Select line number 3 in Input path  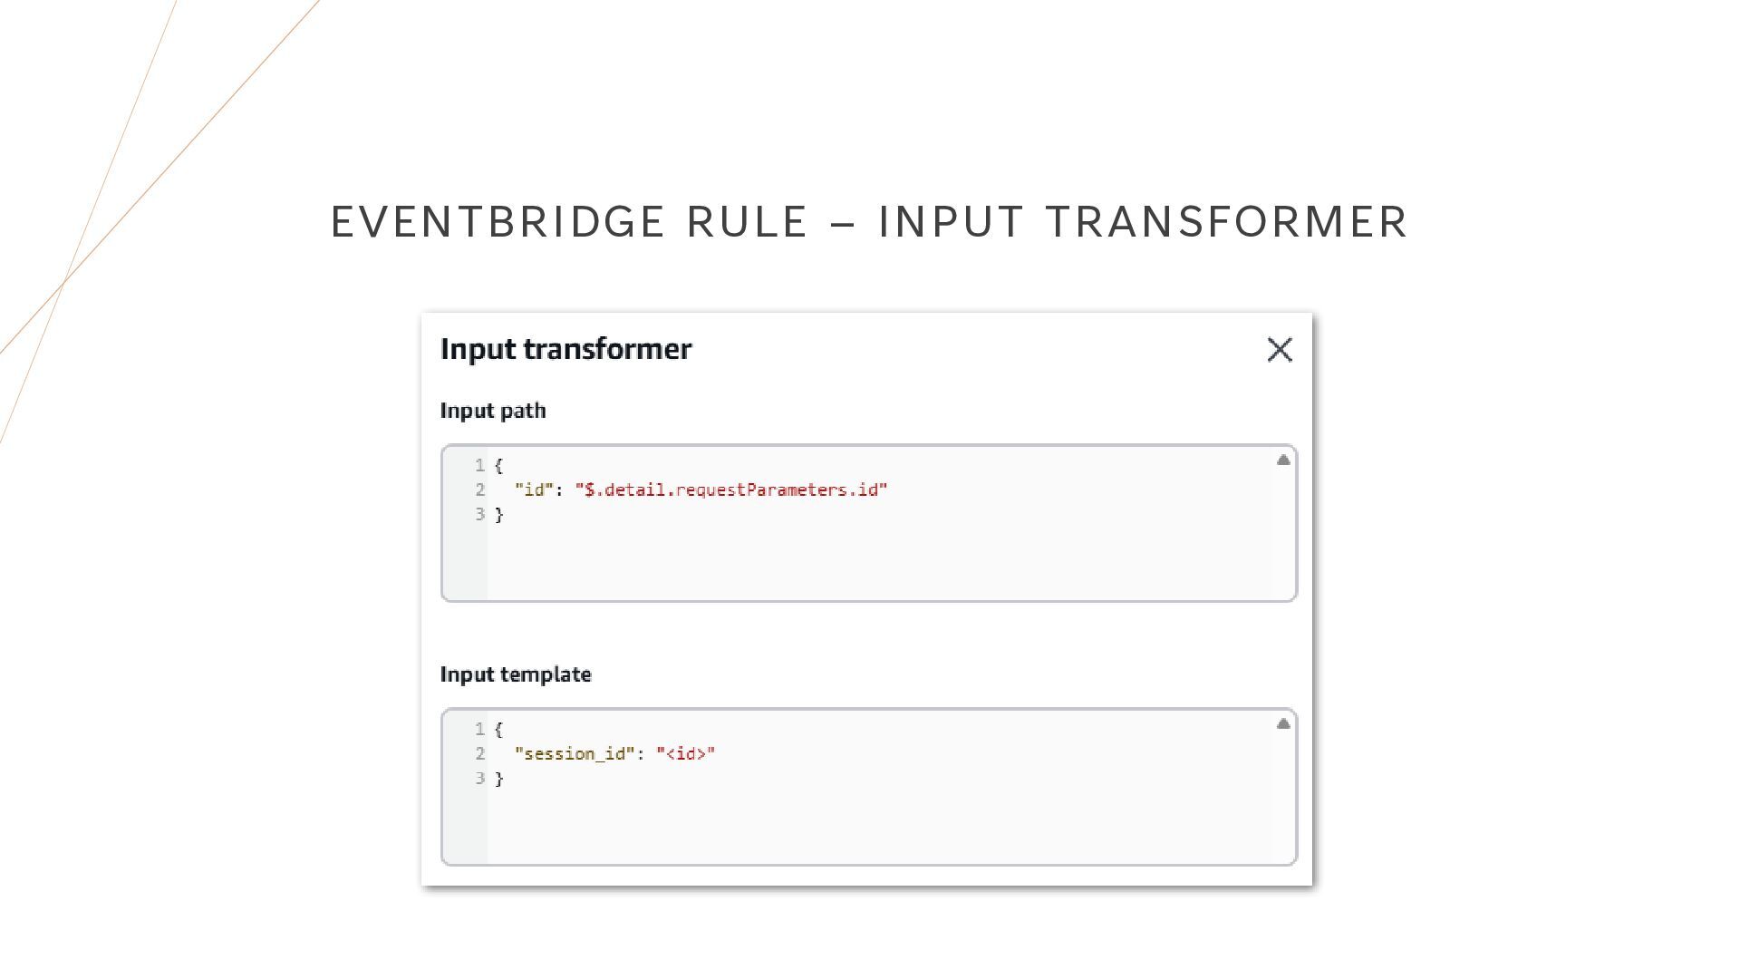pyautogui.click(x=479, y=514)
